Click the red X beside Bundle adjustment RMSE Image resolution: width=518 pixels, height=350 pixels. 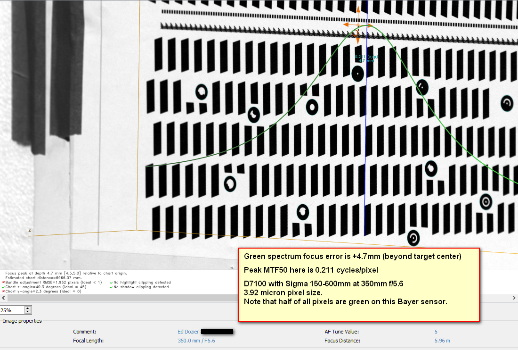click(x=3, y=281)
